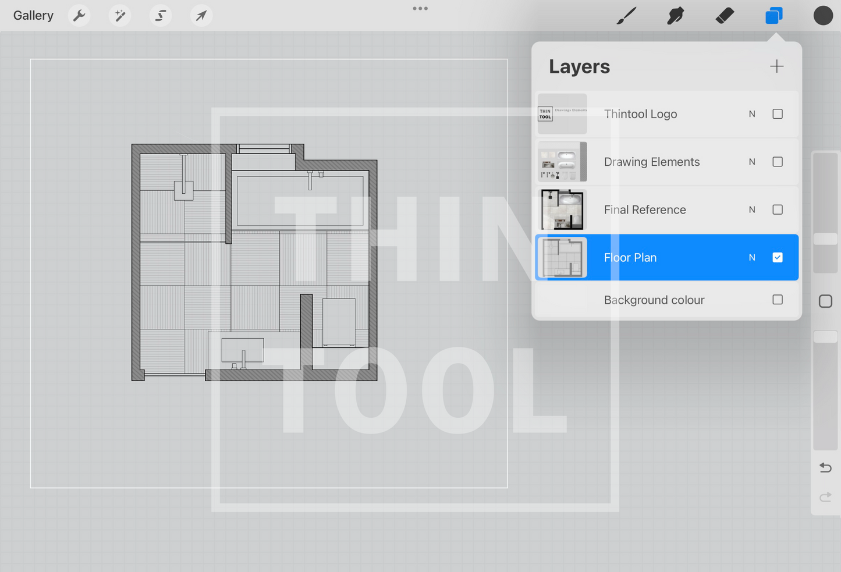Show the Drawing Elements layer
The image size is (841, 572).
[x=778, y=162]
